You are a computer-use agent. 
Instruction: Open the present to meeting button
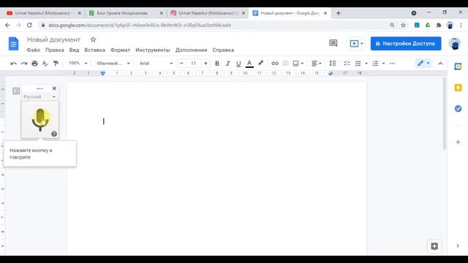356,44
